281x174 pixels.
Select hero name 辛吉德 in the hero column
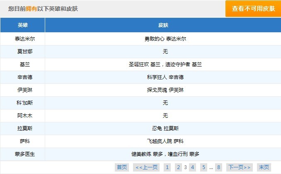25,77
